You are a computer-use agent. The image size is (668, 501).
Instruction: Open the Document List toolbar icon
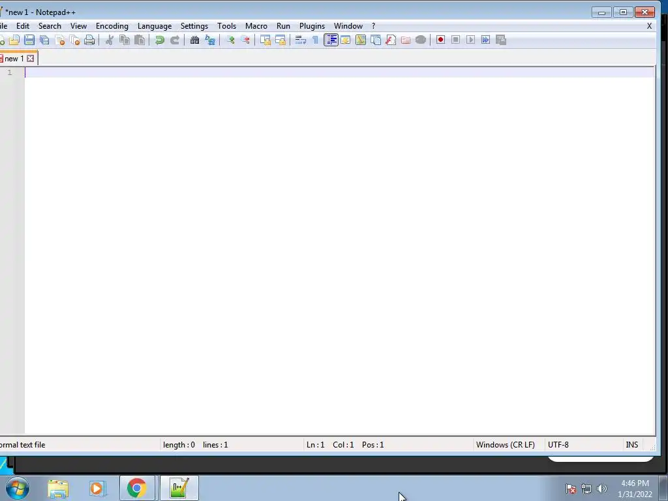click(376, 40)
